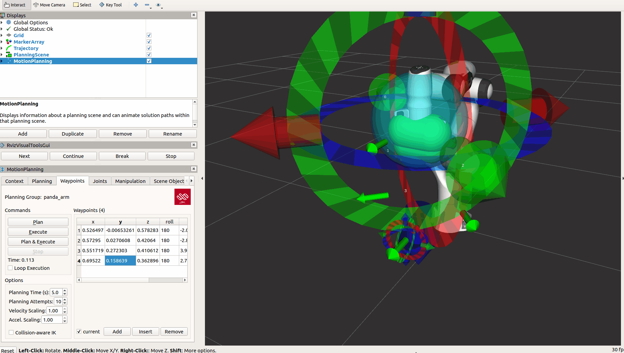
Task: Toggle the MotionPlanning display checkbox
Action: point(149,61)
